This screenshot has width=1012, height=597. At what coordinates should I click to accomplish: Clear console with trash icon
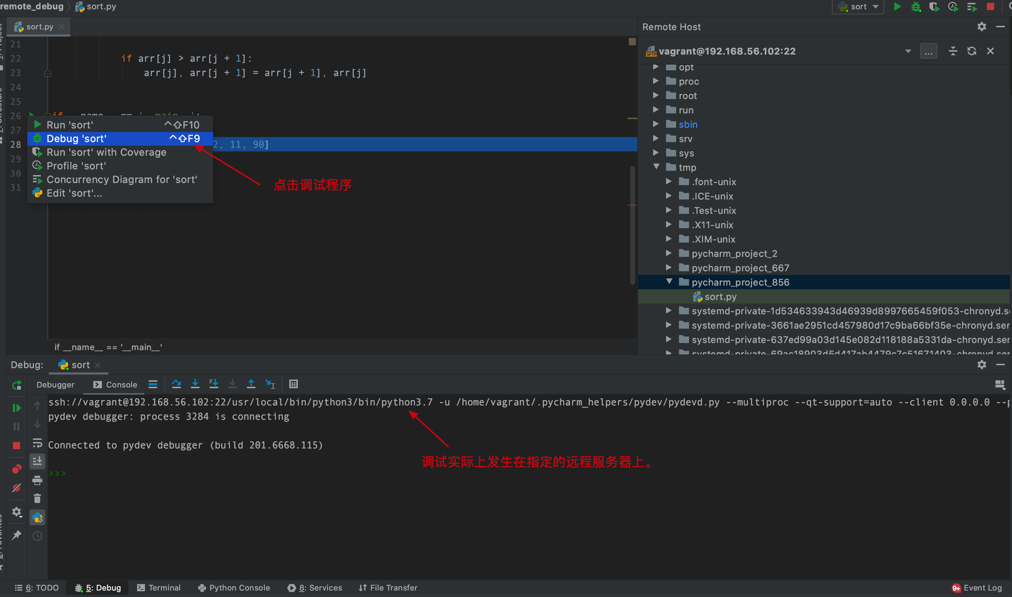tap(37, 499)
